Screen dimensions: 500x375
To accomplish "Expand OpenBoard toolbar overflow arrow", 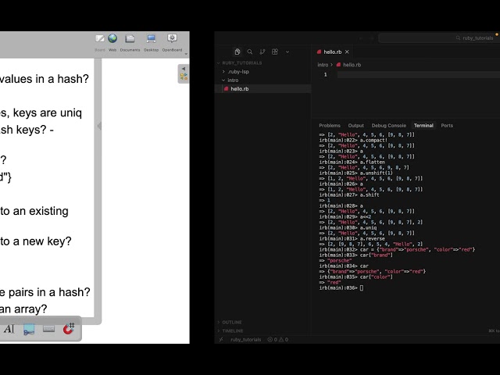I will 186,54.
